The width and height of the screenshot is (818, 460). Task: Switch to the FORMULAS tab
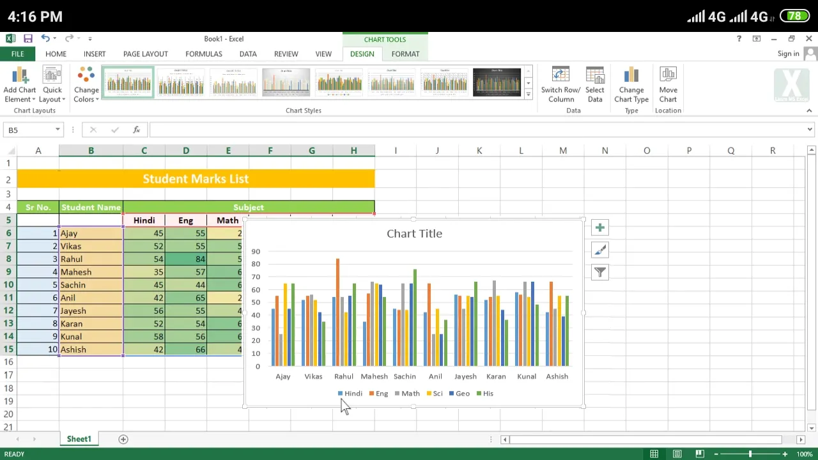pos(204,54)
